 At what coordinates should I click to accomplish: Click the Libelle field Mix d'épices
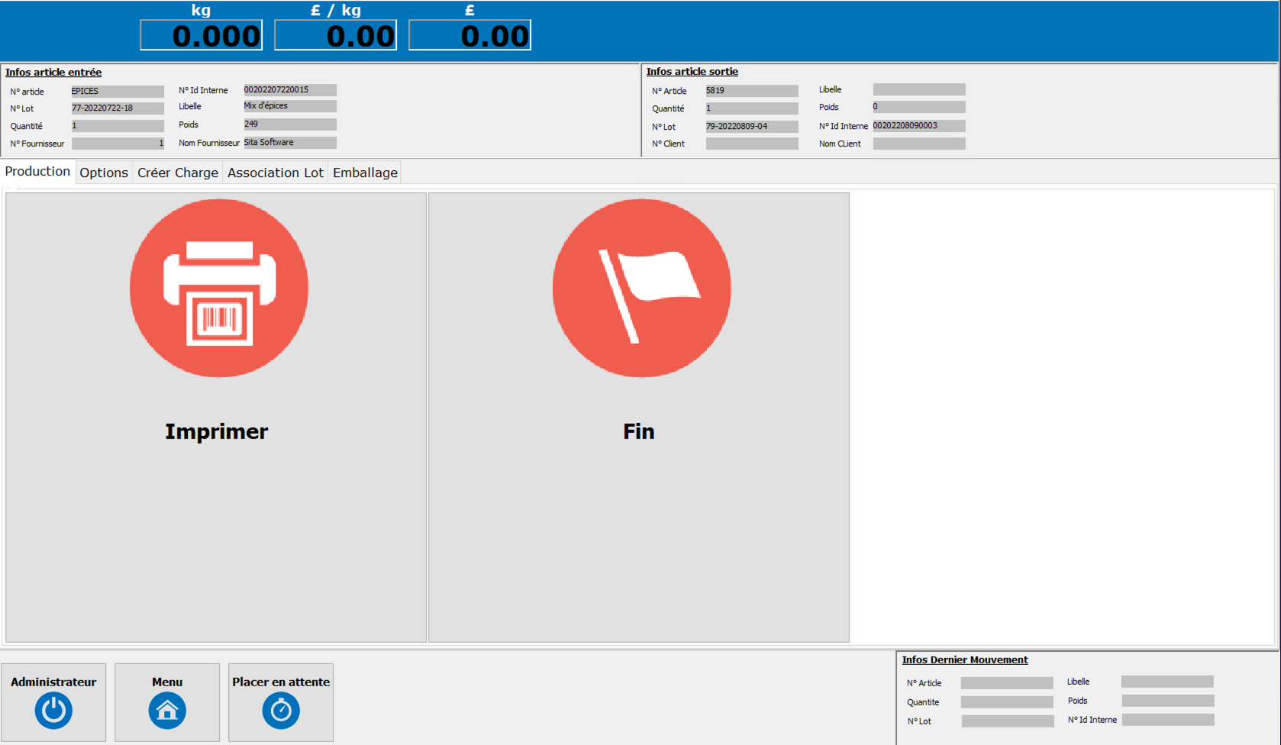click(x=290, y=106)
